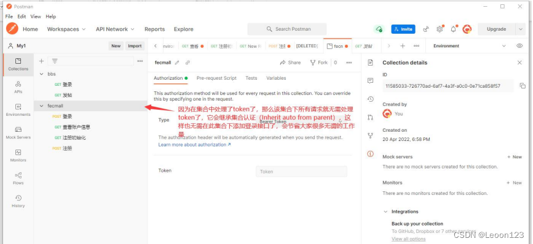Open the History sidebar section
The width and height of the screenshot is (533, 244).
click(18, 201)
